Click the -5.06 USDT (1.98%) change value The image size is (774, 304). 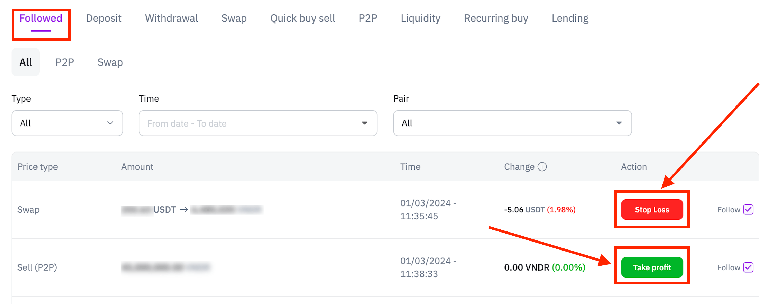tap(540, 210)
